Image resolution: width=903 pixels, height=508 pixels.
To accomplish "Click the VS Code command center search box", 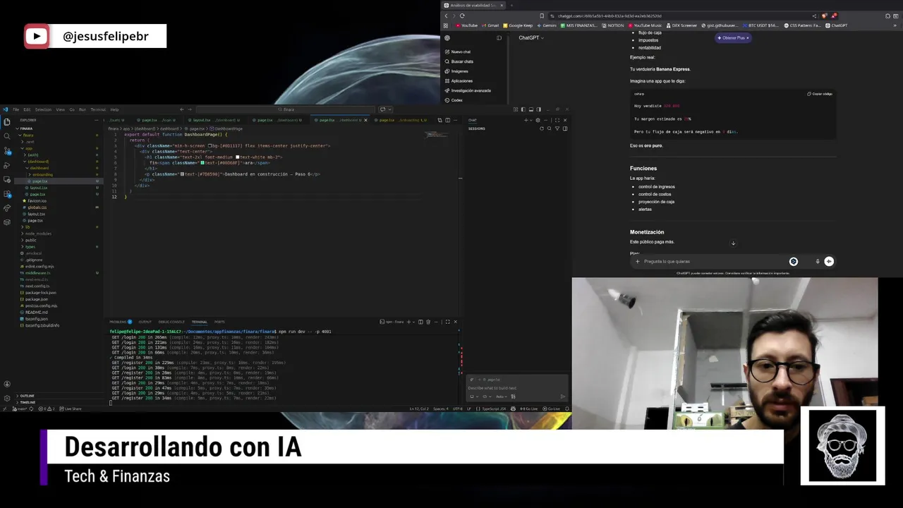I will pyautogui.click(x=286, y=109).
